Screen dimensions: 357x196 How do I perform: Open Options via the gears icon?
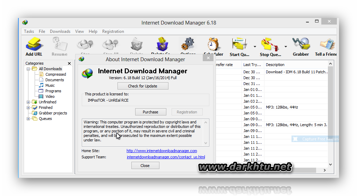pyautogui.click(x=188, y=44)
